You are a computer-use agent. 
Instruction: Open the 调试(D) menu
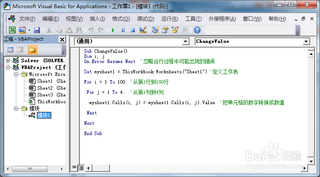pyautogui.click(x=145, y=19)
